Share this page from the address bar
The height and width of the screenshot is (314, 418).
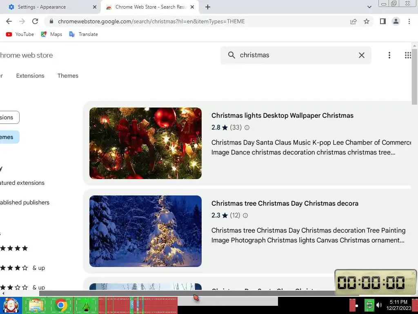(354, 21)
